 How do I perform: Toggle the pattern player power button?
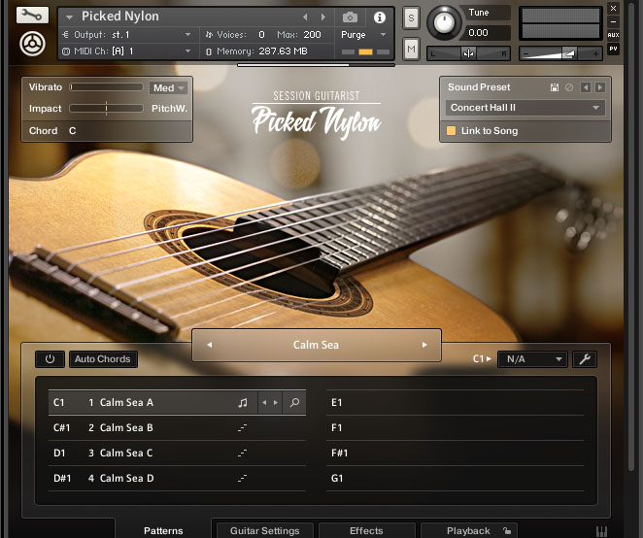tap(51, 359)
